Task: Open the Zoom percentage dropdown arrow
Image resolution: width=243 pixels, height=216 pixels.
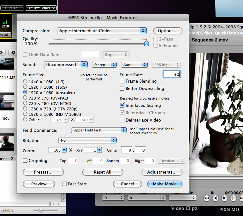Action: (x=64, y=150)
